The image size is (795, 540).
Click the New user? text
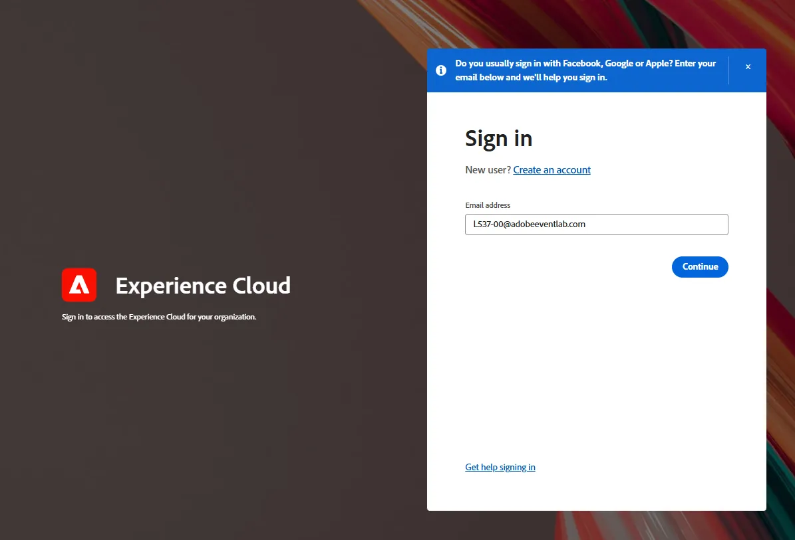pos(488,170)
